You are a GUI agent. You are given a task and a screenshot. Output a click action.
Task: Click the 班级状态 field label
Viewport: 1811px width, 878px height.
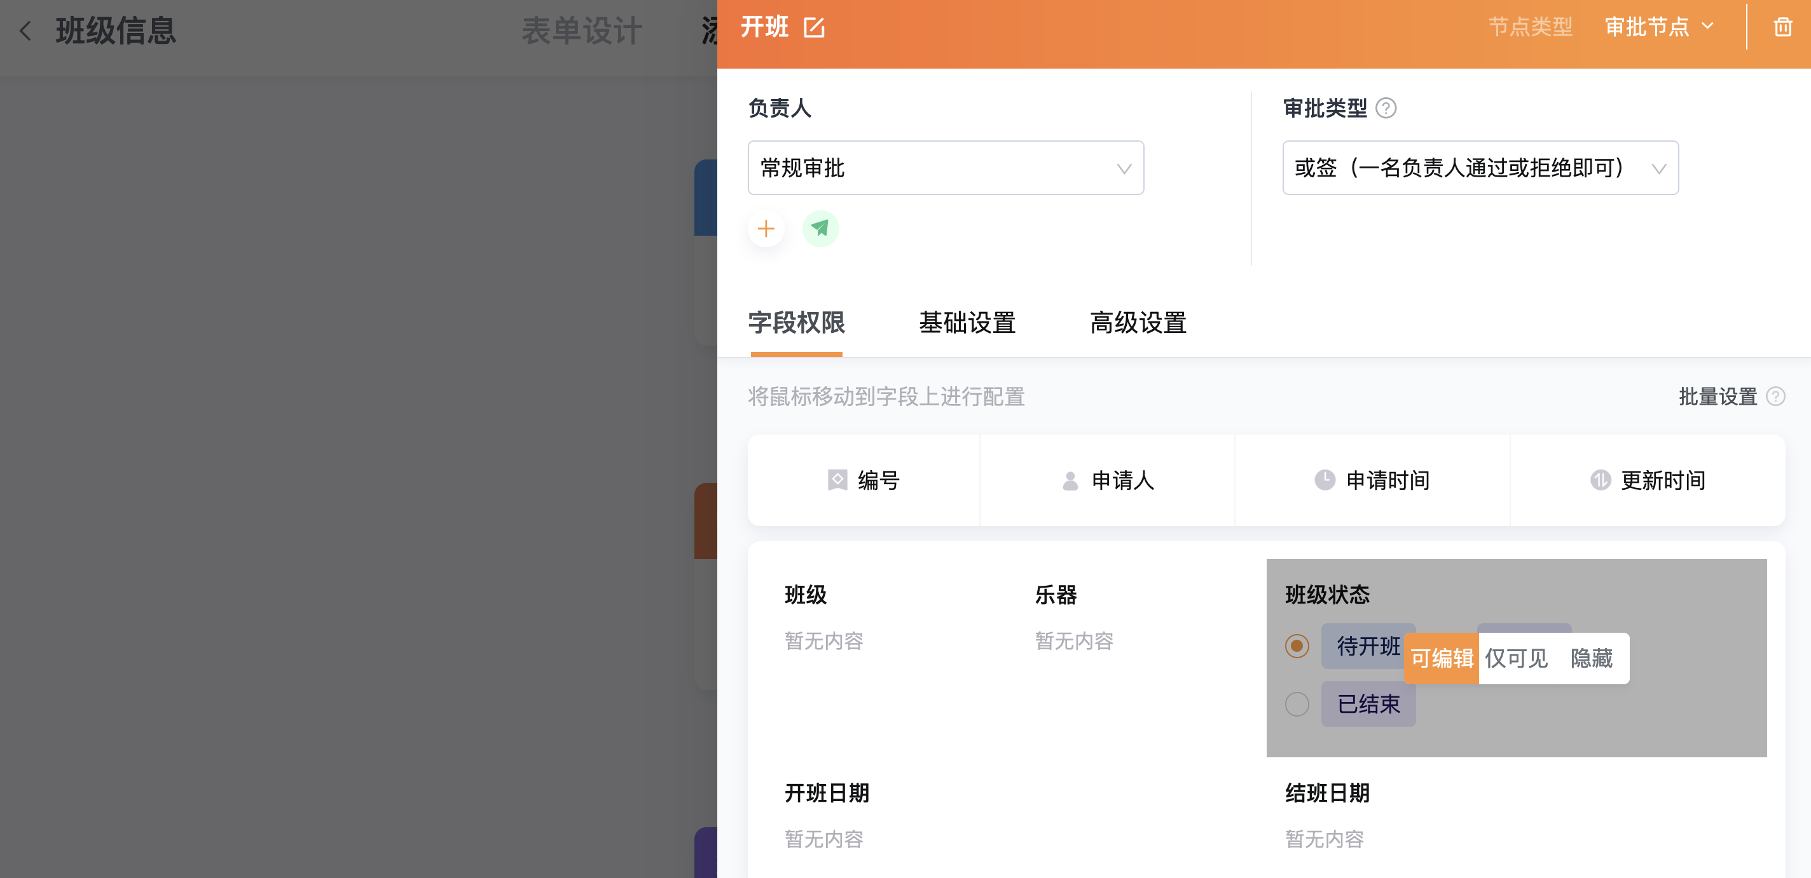click(x=1327, y=595)
